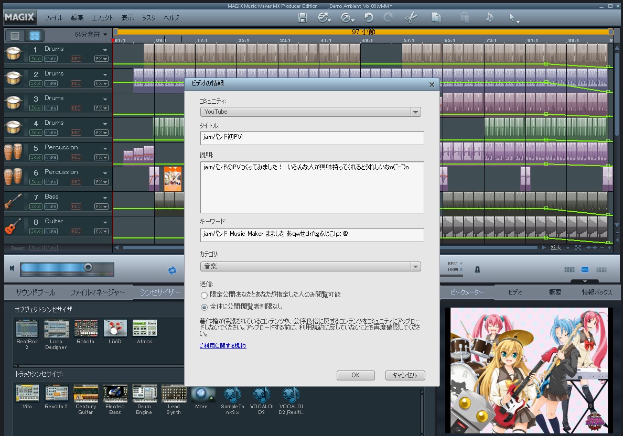Viewport: 623px width, 436px height.
Task: Expand Drums track 2 menu arrow
Action: (x=105, y=74)
